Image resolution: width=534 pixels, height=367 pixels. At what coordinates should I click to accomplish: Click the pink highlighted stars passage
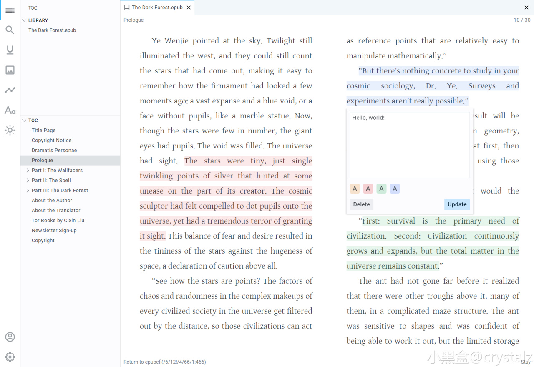(x=226, y=198)
